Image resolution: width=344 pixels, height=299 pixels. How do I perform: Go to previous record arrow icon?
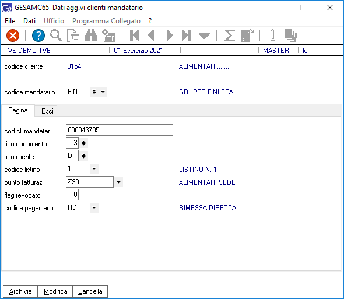pyautogui.click(x=152, y=36)
